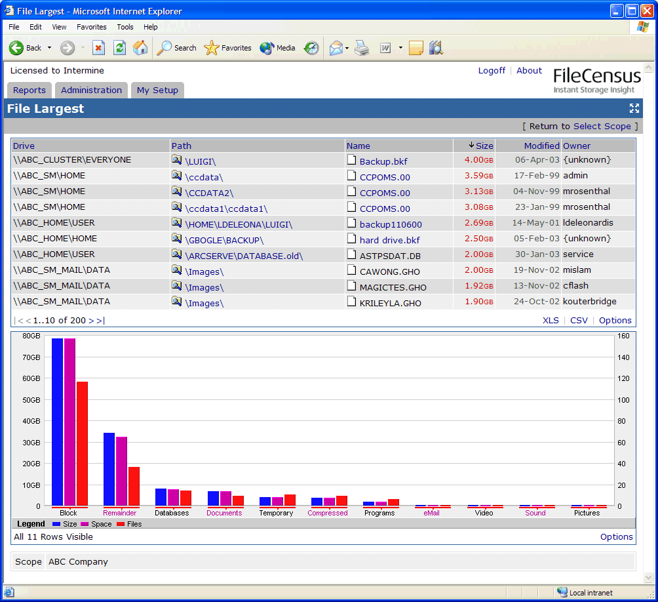Sort by the Modified column header
Viewport: 658px width, 602px height.
pyautogui.click(x=541, y=146)
